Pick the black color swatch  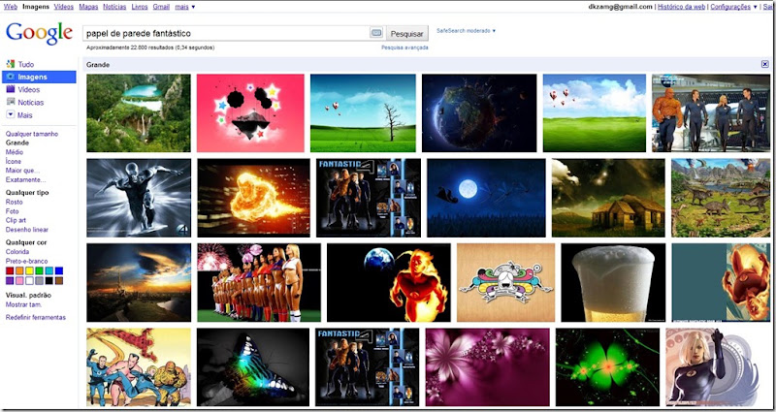click(49, 280)
